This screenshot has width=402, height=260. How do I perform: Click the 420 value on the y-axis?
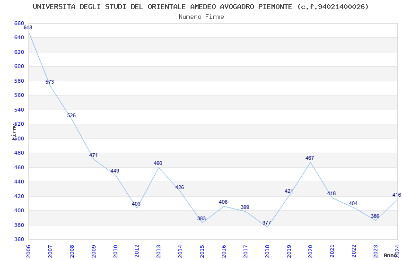click(x=19, y=196)
